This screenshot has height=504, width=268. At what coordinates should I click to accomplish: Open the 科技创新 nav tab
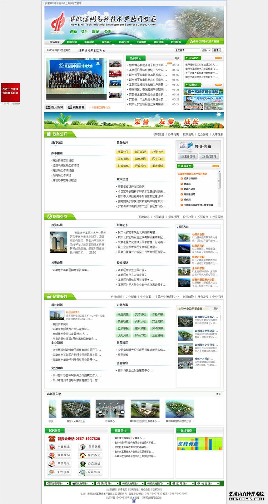(x=159, y=42)
